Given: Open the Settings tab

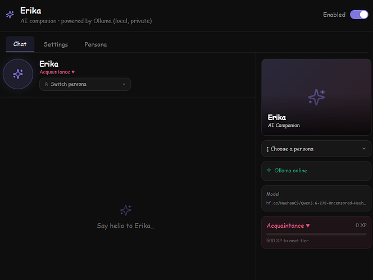Looking at the screenshot, I should [x=56, y=44].
